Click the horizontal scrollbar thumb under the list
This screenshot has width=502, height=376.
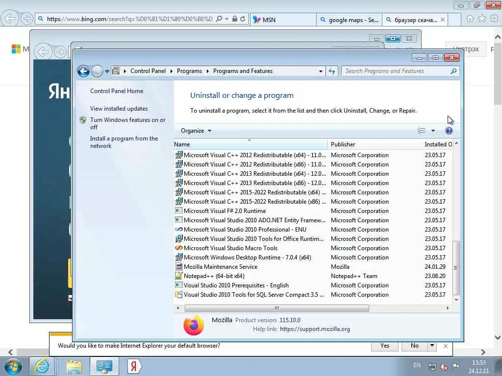[x=276, y=308]
